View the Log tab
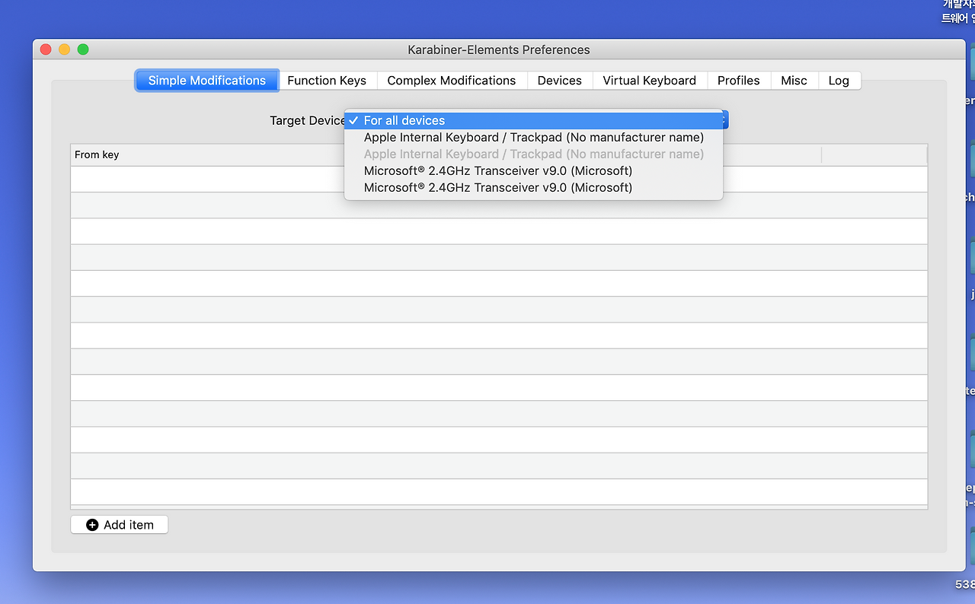Screen dimensions: 975x604 pos(839,81)
